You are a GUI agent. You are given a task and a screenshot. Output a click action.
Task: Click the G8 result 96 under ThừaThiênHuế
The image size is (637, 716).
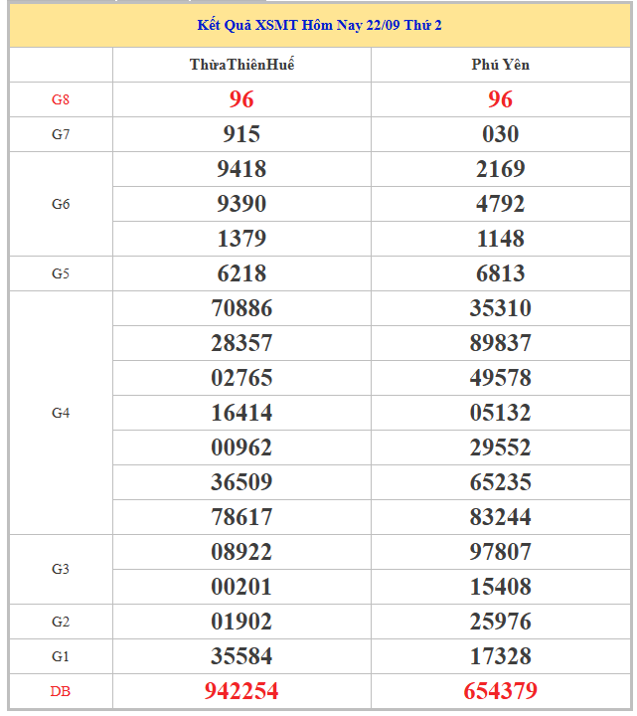(241, 99)
